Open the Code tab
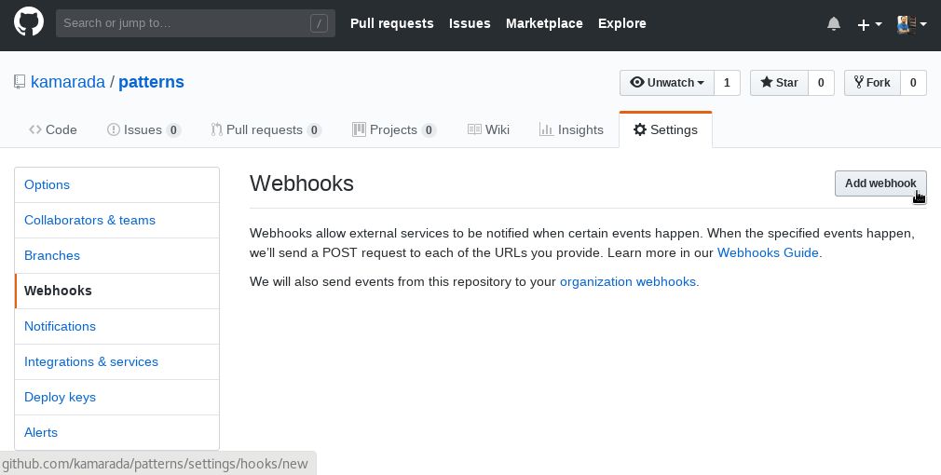The width and height of the screenshot is (941, 475). pos(53,129)
